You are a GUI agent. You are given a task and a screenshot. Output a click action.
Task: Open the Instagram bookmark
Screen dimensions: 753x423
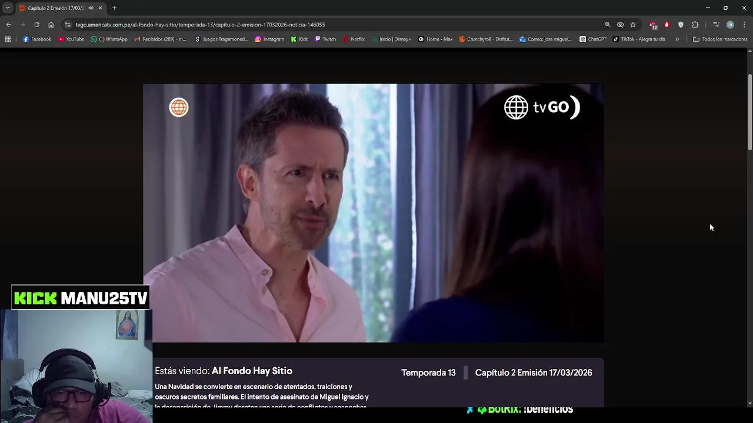(269, 39)
